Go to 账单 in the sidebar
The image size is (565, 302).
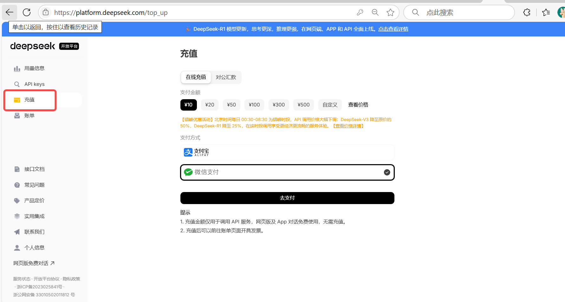click(29, 116)
